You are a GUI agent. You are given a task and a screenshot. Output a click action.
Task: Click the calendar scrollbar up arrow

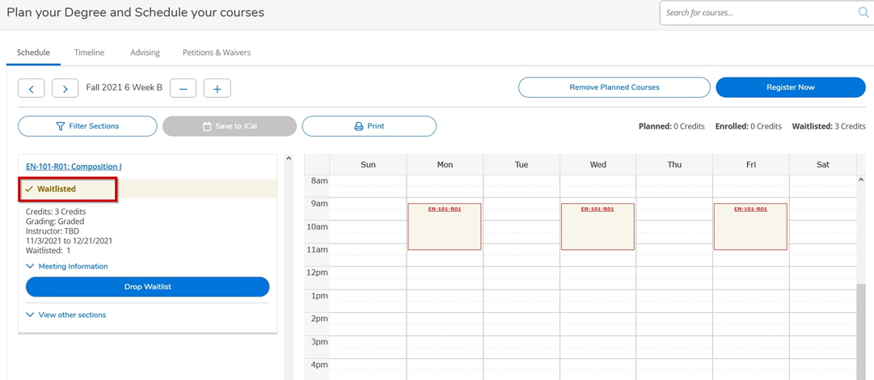[x=861, y=180]
